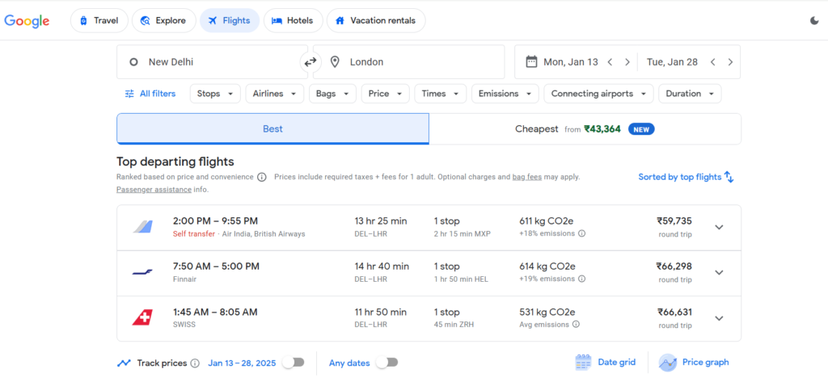Click the ₹66,298 round trip price
The image size is (828, 386).
(x=674, y=266)
